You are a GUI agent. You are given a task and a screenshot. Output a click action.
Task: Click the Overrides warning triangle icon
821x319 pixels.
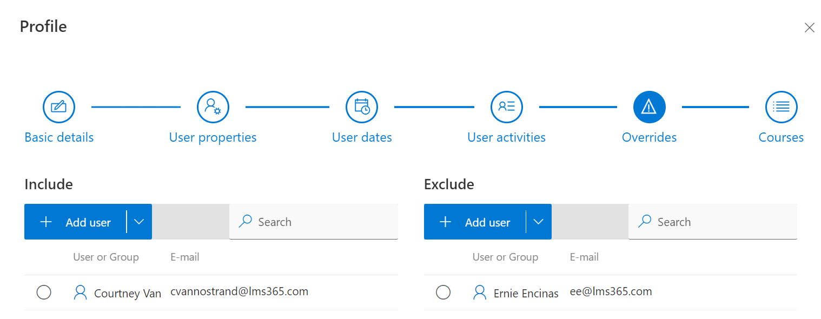coord(649,107)
